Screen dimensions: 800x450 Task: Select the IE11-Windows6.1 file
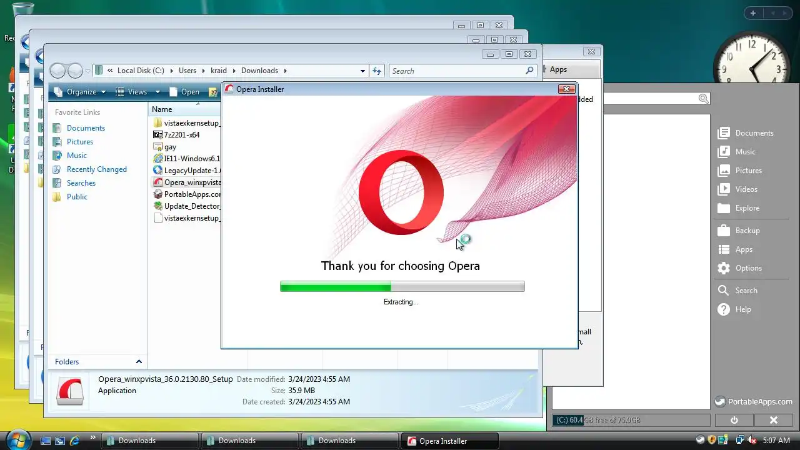186,159
